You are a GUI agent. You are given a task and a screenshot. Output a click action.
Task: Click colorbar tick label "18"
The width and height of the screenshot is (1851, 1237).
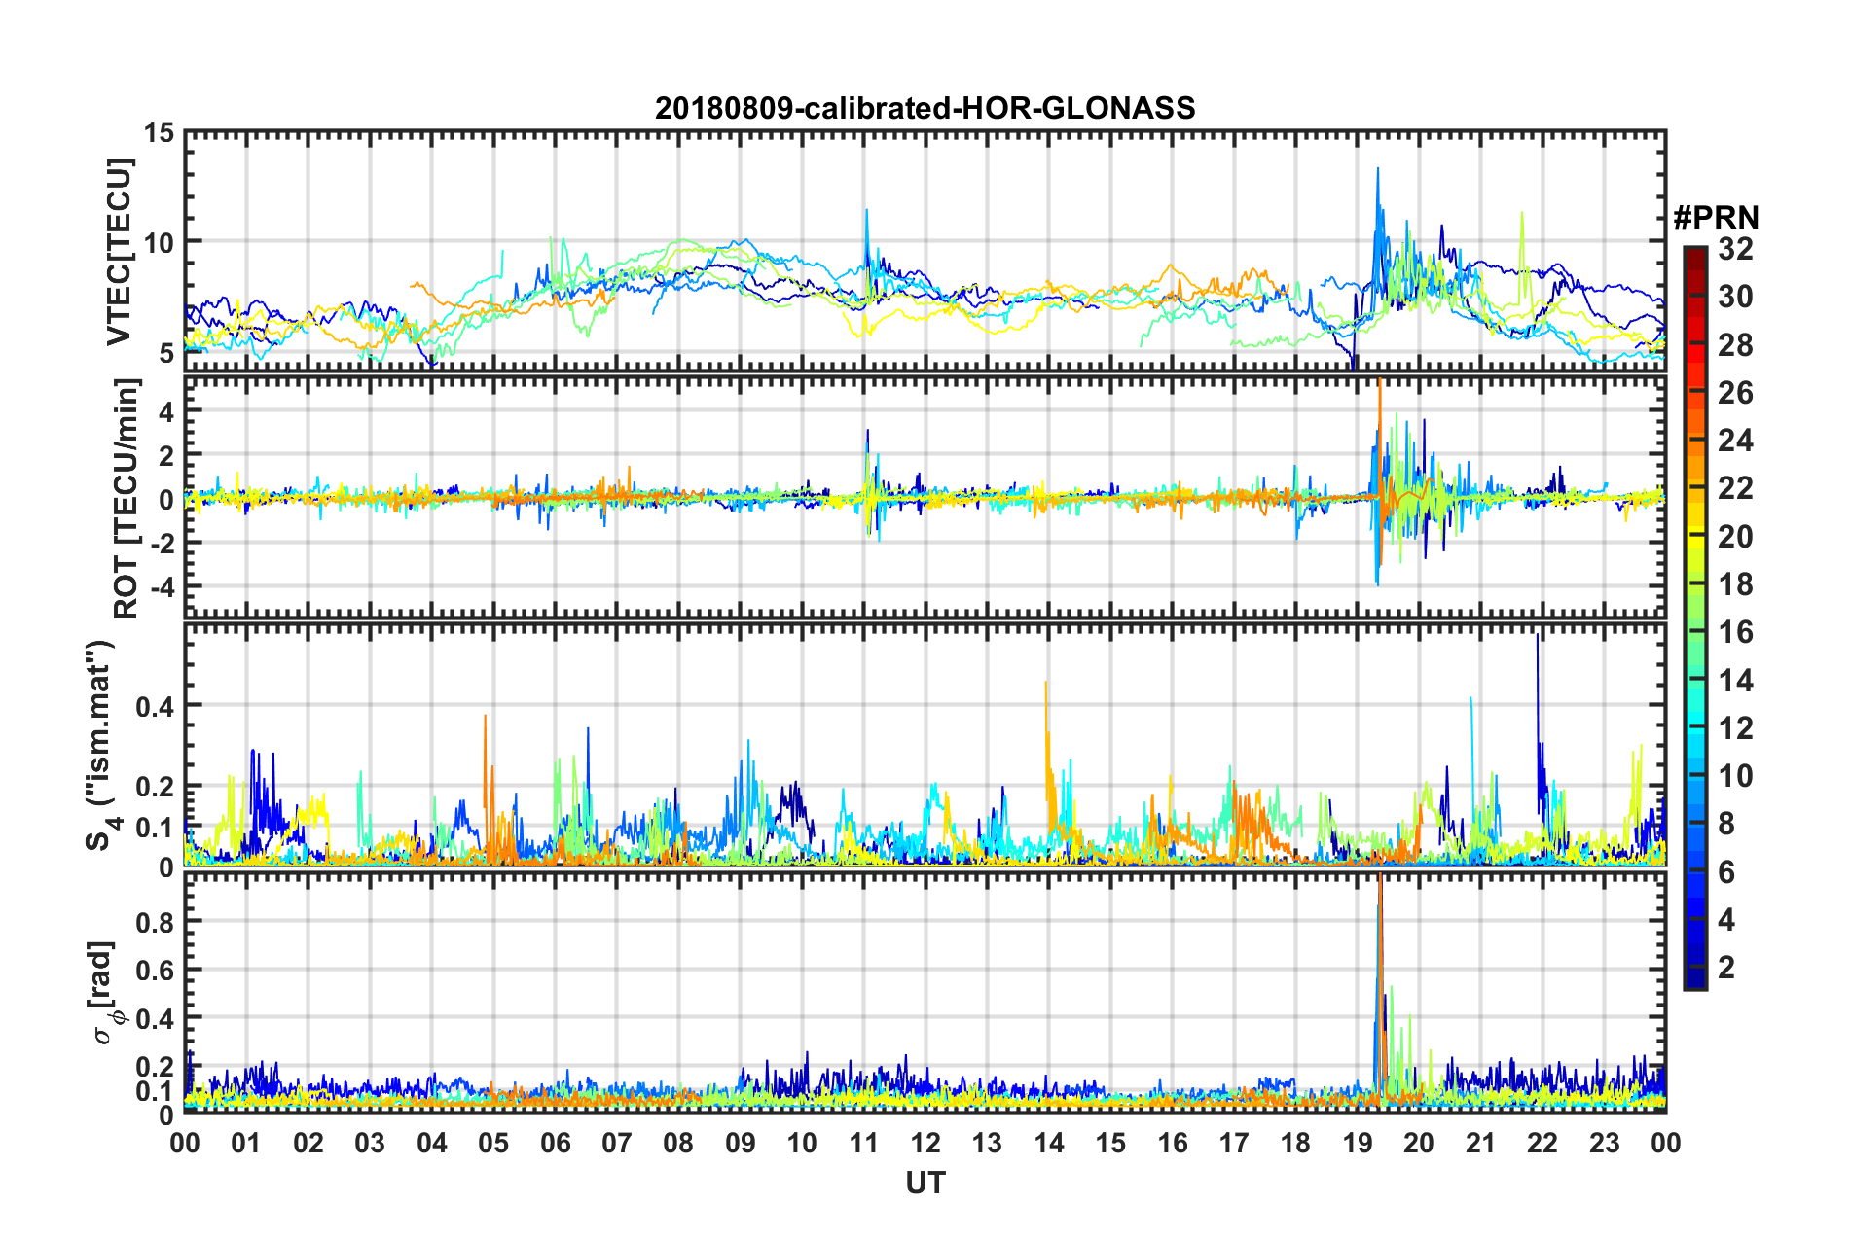tap(1735, 584)
